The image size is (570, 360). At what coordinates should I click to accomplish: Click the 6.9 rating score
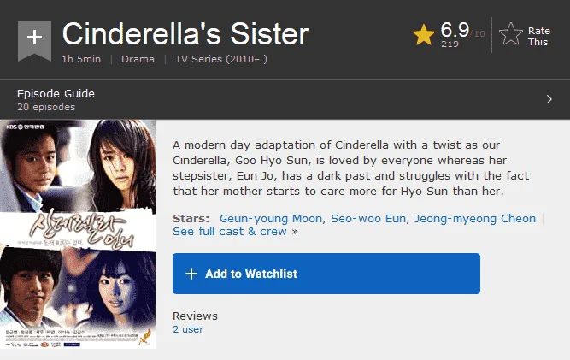coord(455,30)
